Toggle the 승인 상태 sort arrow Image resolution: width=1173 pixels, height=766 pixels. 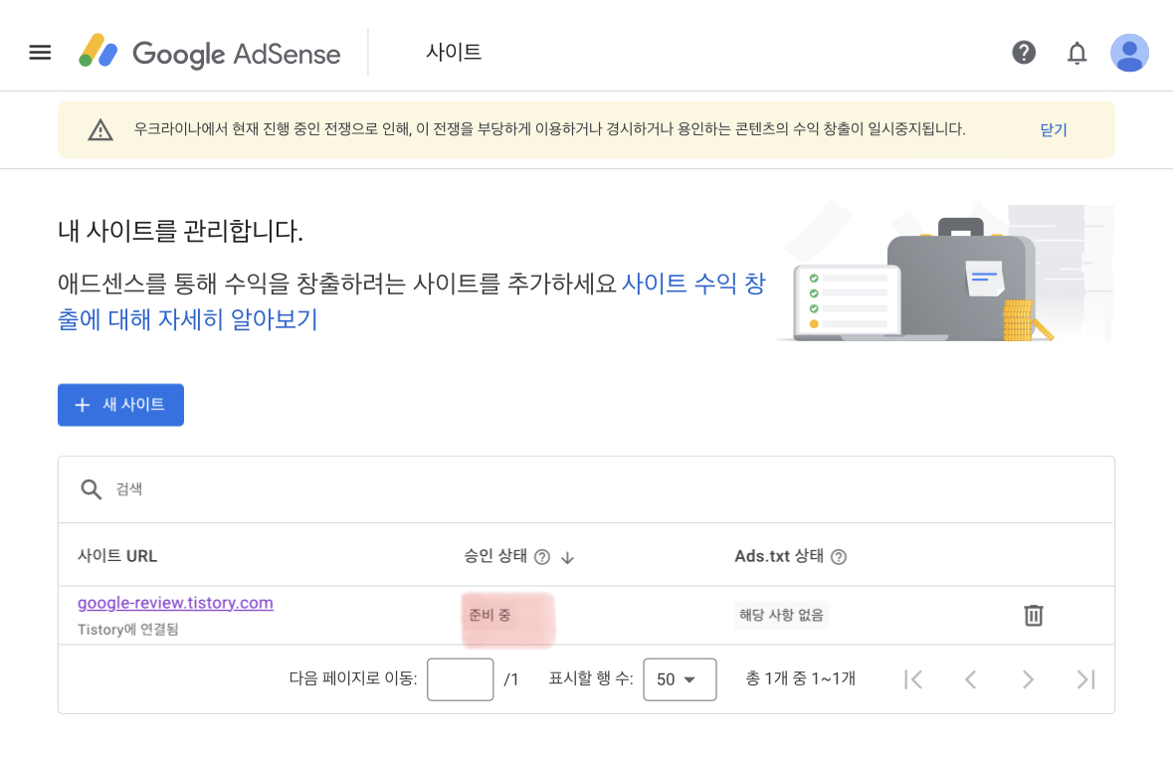tap(568, 557)
